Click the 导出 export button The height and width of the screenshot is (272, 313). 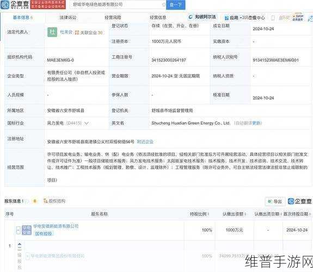275,202
